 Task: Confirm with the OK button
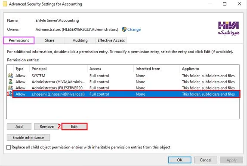tap(179, 160)
